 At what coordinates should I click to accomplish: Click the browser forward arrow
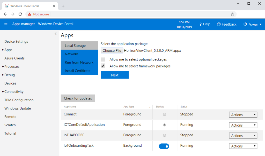[x=13, y=14]
